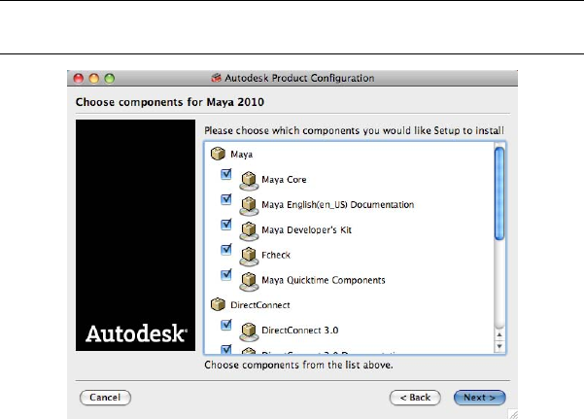
Task: Close the window with red button
Action: 79,79
